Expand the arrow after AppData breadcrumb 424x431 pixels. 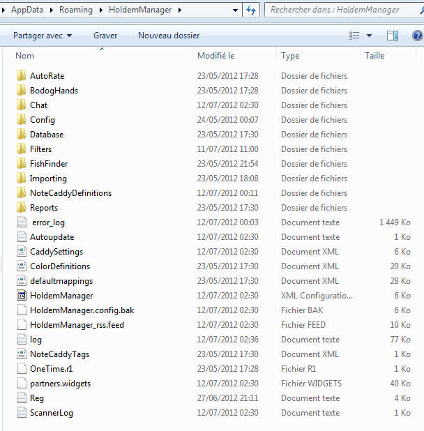[52, 10]
